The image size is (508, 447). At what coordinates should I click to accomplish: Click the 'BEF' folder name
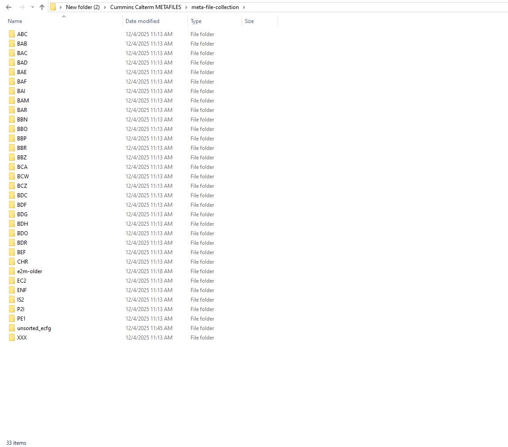pos(21,252)
